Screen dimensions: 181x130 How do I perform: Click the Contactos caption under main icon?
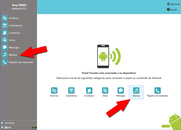coord(89,96)
